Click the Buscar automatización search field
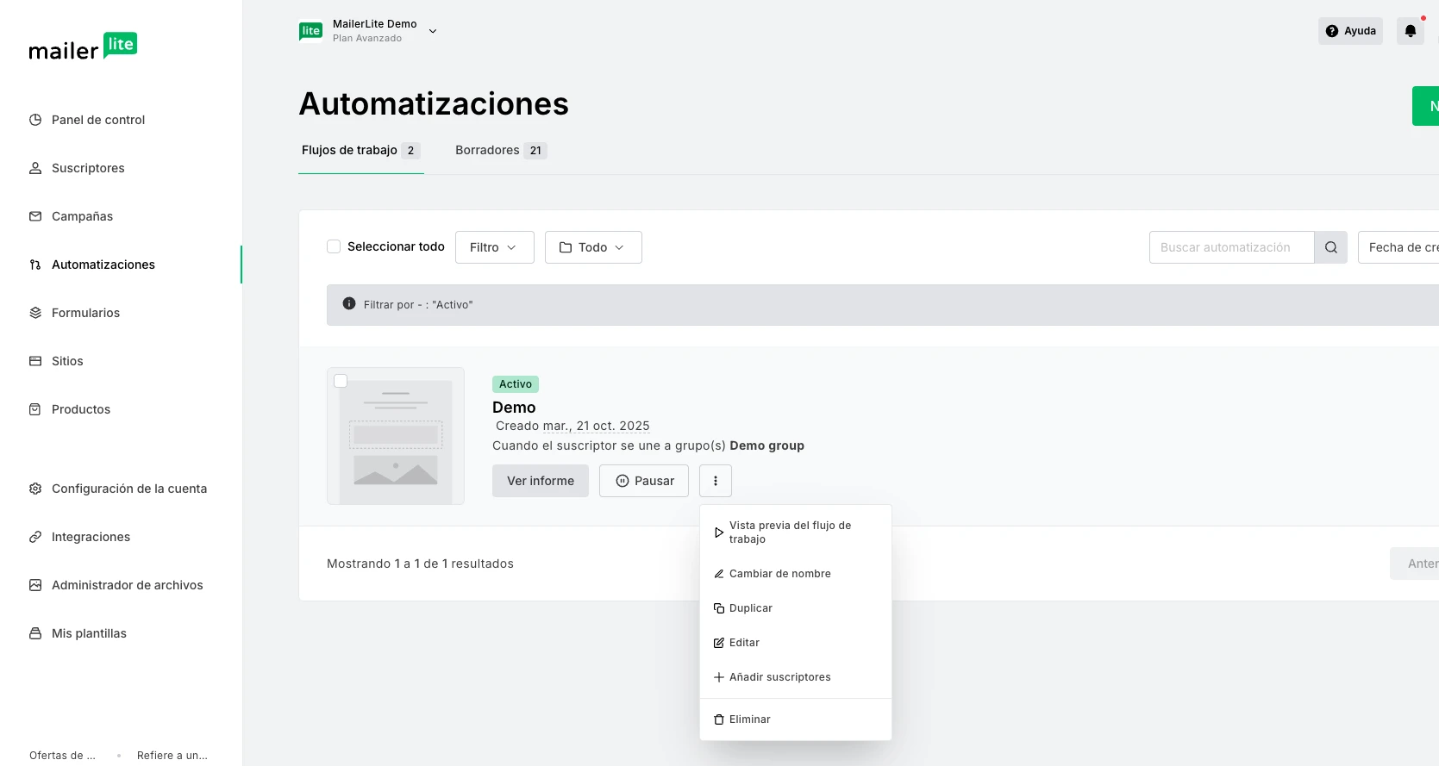The width and height of the screenshot is (1439, 766). [1230, 247]
